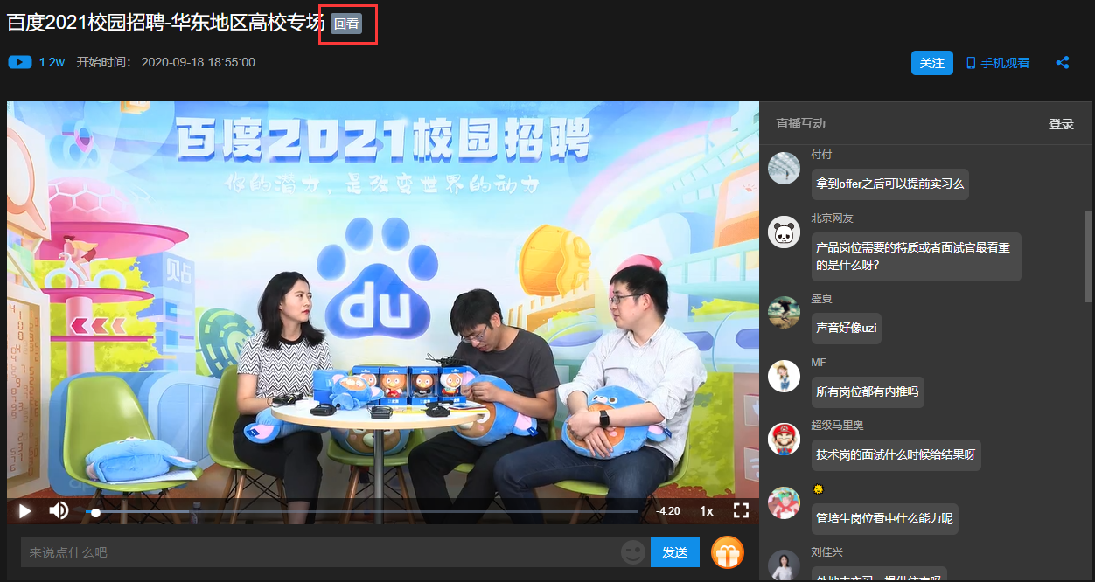
Task: Click the message 技术岗的面试什么时候给结果呀
Action: pos(896,456)
